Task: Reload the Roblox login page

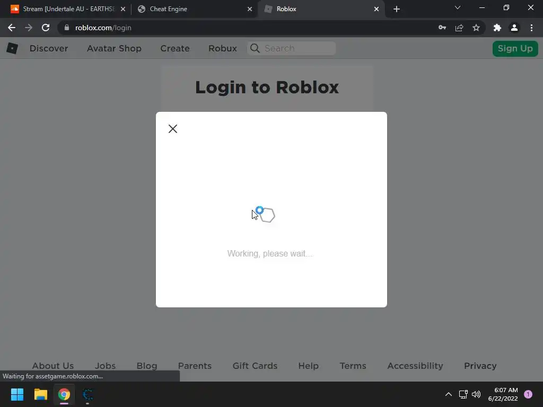Action: pyautogui.click(x=46, y=28)
